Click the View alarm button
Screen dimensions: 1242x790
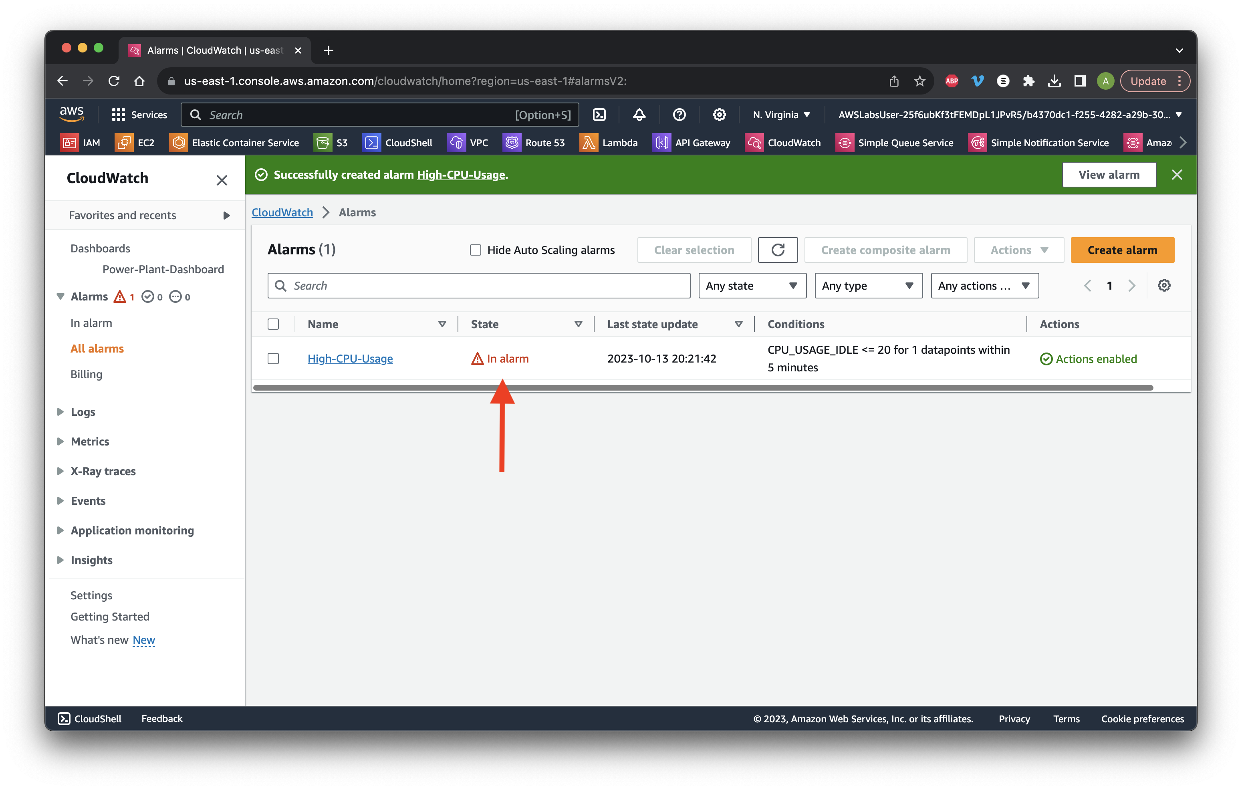click(1109, 175)
